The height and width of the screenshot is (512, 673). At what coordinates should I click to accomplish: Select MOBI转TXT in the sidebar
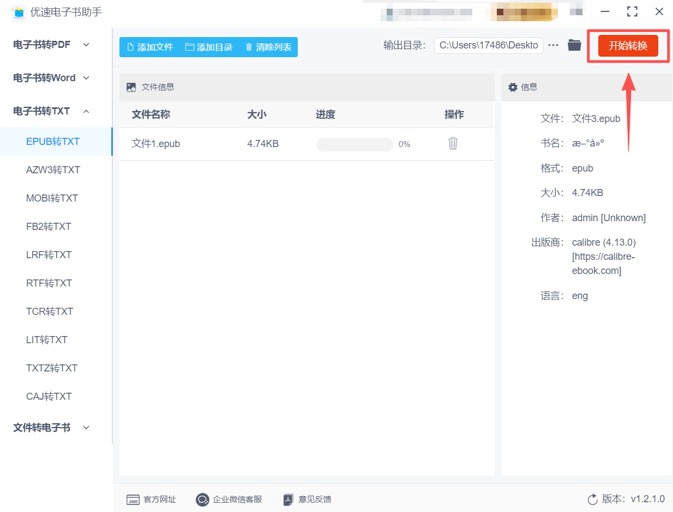[x=52, y=198]
